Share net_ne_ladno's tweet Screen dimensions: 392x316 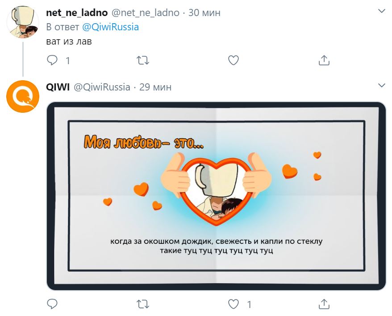(x=324, y=60)
